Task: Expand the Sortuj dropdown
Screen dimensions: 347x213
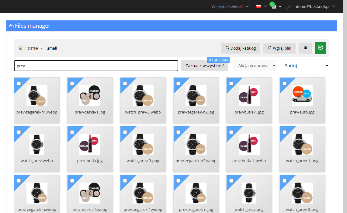Action: [306, 65]
